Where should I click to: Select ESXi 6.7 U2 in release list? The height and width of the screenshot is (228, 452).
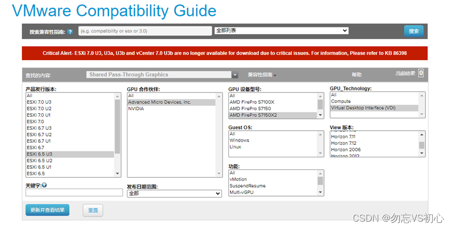point(70,134)
